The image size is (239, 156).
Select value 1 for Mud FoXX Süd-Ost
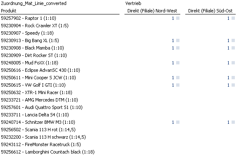pos(228,63)
